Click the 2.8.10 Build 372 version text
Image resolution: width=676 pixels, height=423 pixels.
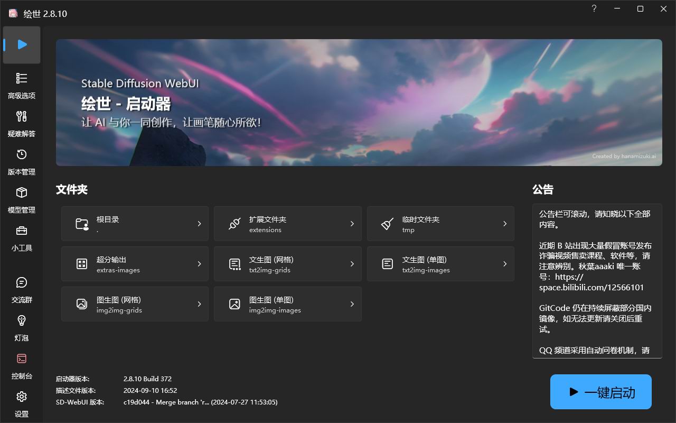[147, 379]
